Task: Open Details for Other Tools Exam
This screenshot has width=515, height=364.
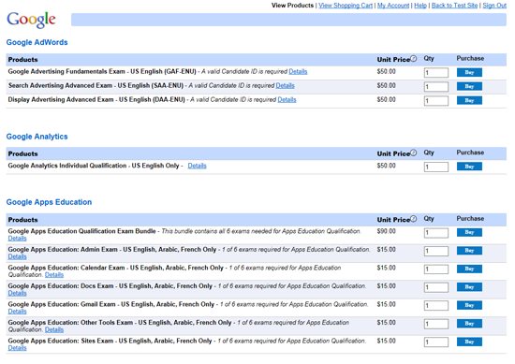Action: point(54,330)
